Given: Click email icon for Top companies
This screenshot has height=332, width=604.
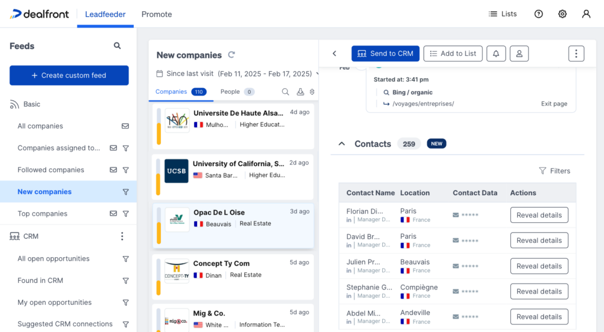Looking at the screenshot, I should [x=113, y=213].
